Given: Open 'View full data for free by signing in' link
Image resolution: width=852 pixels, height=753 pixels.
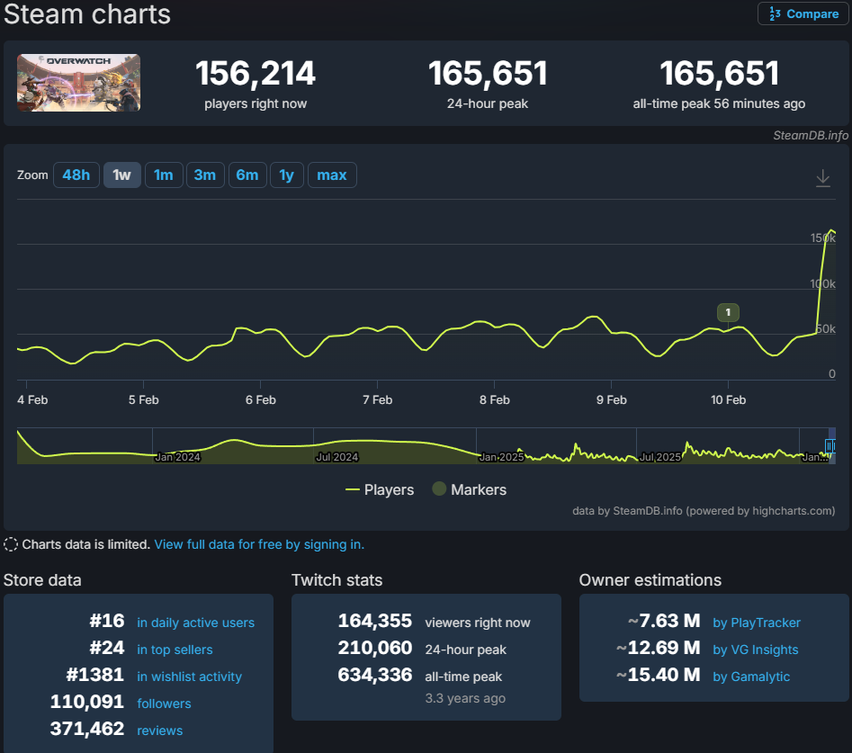Looking at the screenshot, I should [x=259, y=544].
